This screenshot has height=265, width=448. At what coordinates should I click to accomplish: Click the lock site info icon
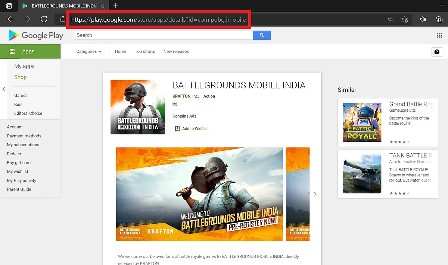point(62,19)
